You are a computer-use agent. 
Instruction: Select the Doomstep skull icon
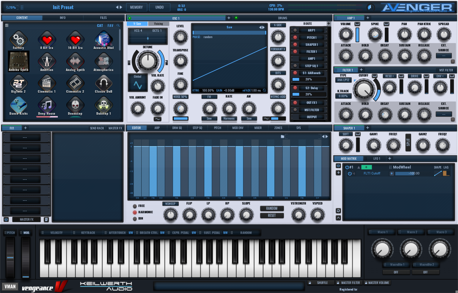pyautogui.click(x=75, y=105)
